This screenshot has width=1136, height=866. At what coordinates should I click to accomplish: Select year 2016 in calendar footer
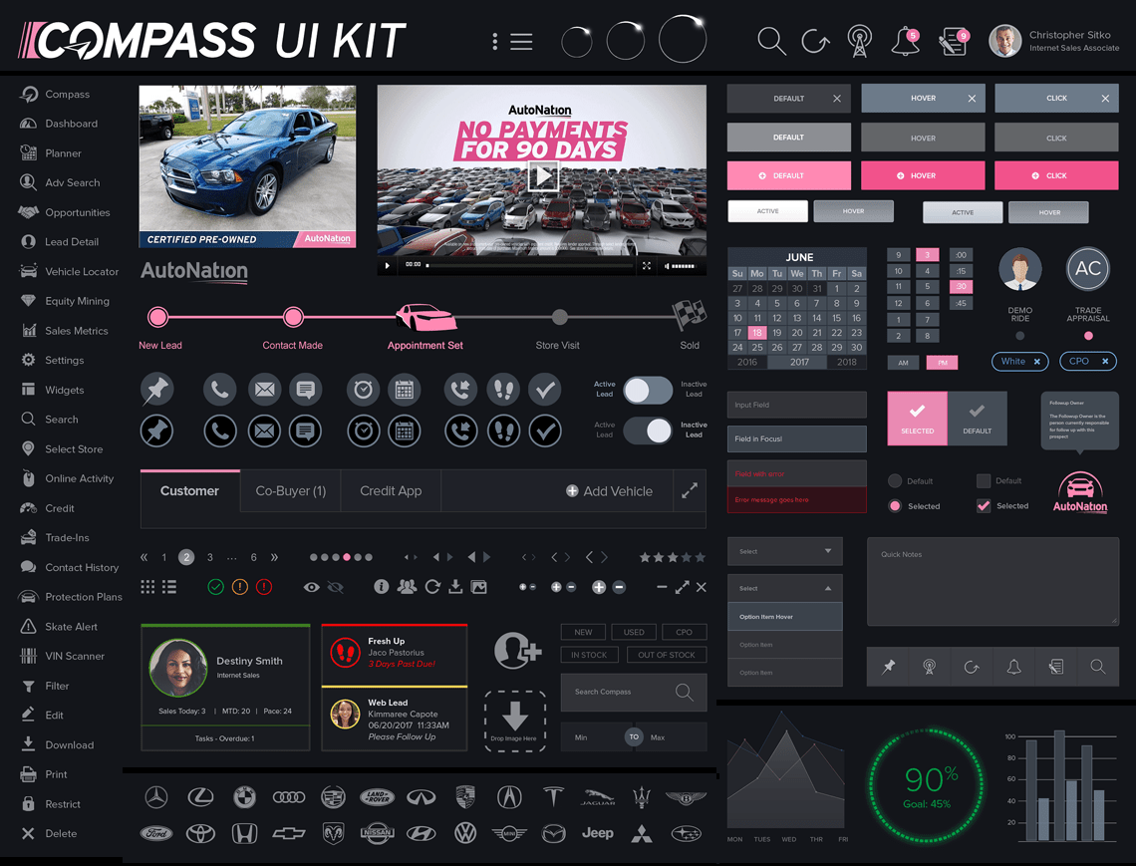pyautogui.click(x=747, y=362)
